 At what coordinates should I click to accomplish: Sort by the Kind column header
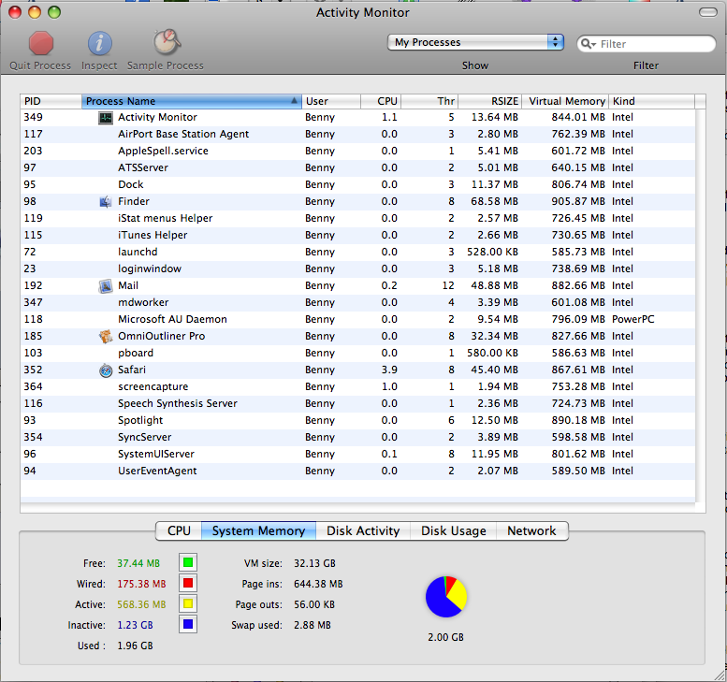click(x=651, y=101)
